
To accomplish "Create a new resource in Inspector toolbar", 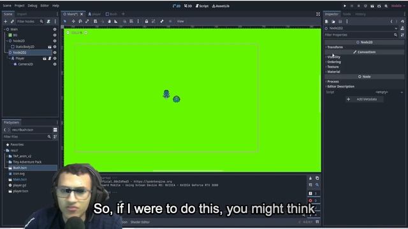I will pyautogui.click(x=326, y=22).
